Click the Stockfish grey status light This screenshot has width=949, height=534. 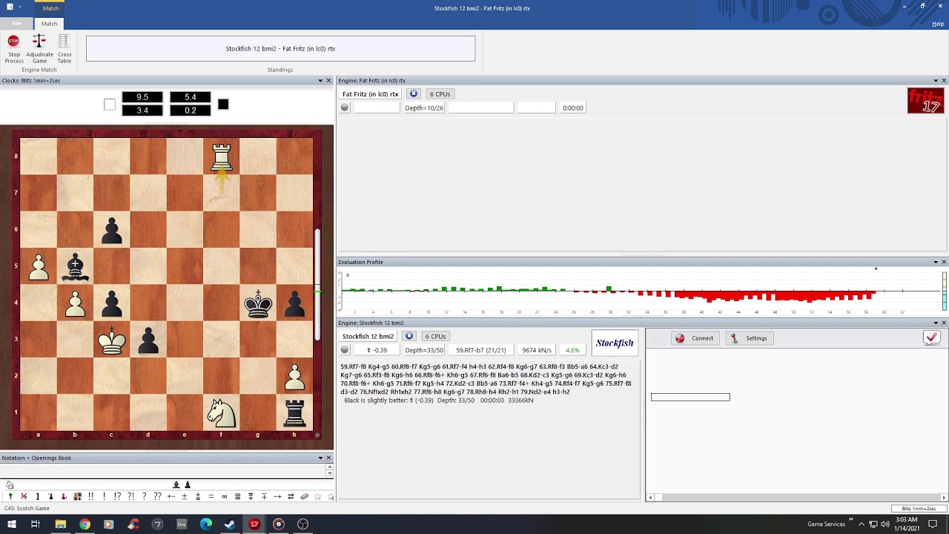click(x=345, y=350)
